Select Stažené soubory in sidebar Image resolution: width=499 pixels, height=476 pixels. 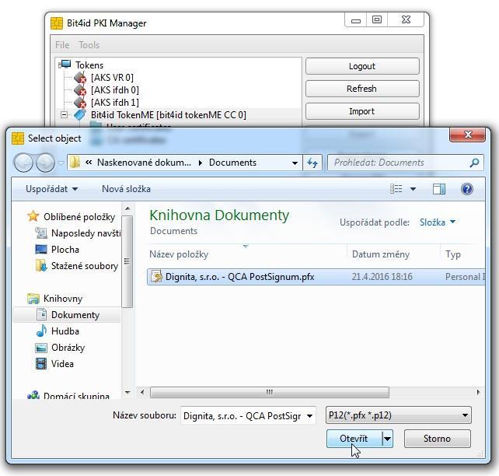(85, 266)
